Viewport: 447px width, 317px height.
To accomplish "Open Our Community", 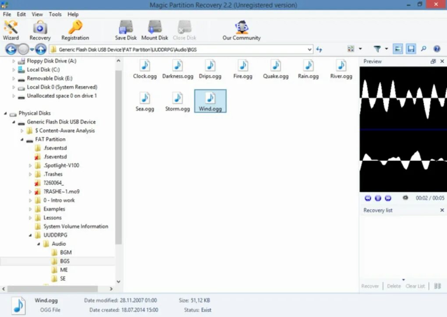I will (x=241, y=30).
